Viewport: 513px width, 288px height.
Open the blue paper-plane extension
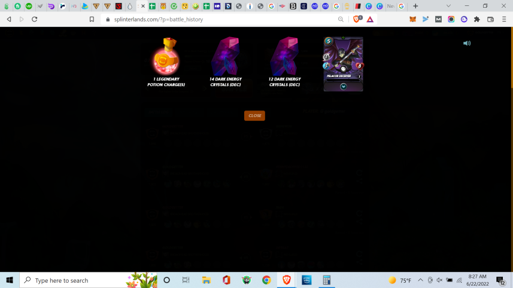426,19
